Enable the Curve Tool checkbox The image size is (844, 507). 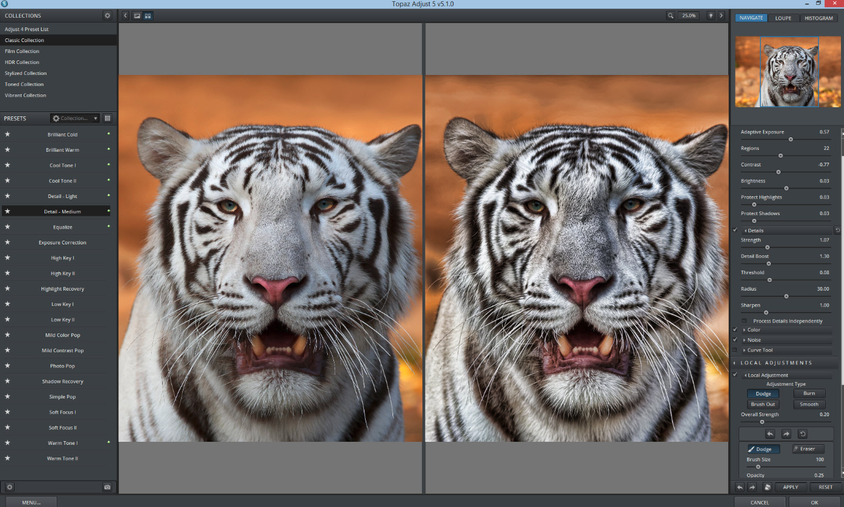tap(735, 350)
